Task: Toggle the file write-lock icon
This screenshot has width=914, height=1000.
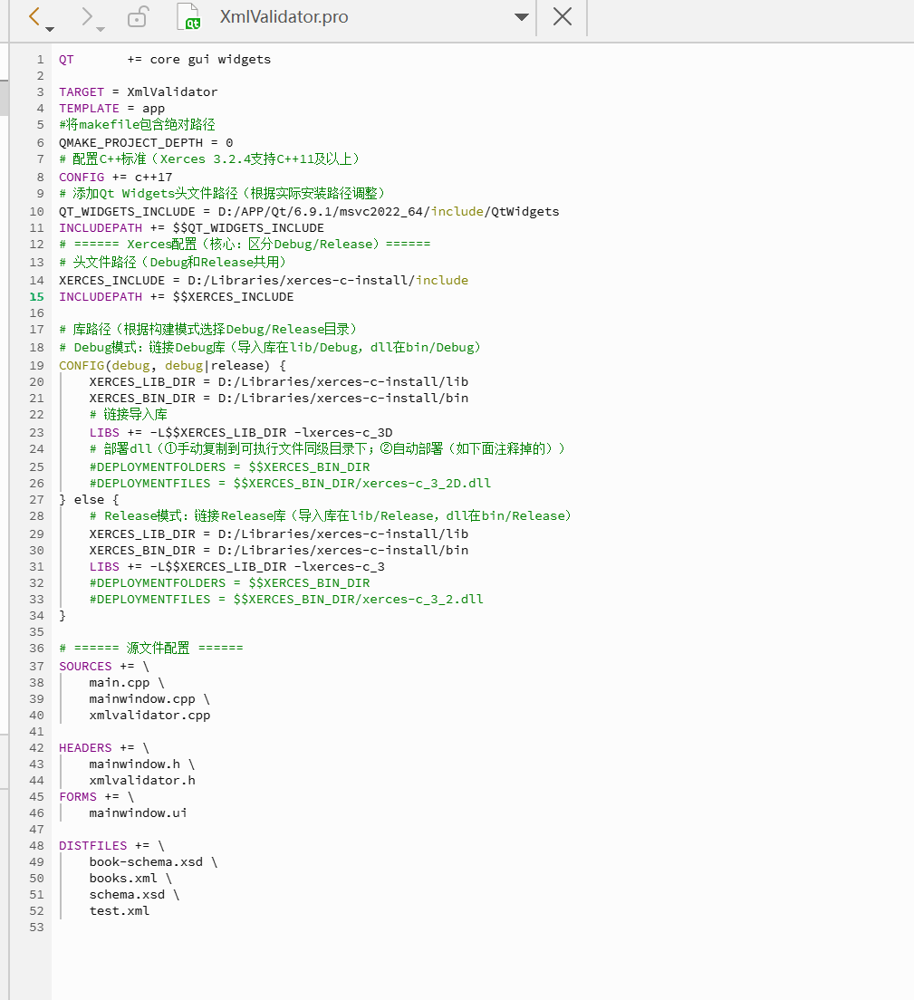Action: point(138,16)
